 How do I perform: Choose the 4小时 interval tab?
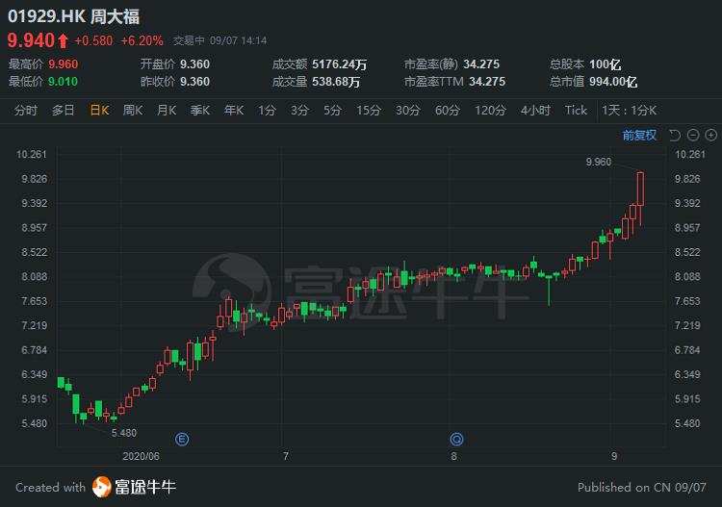pyautogui.click(x=535, y=111)
